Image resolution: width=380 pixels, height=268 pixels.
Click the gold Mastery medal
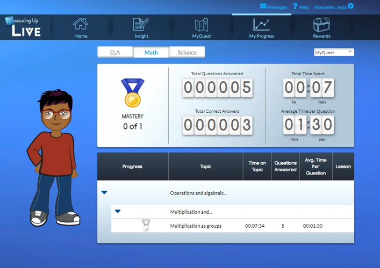[133, 93]
